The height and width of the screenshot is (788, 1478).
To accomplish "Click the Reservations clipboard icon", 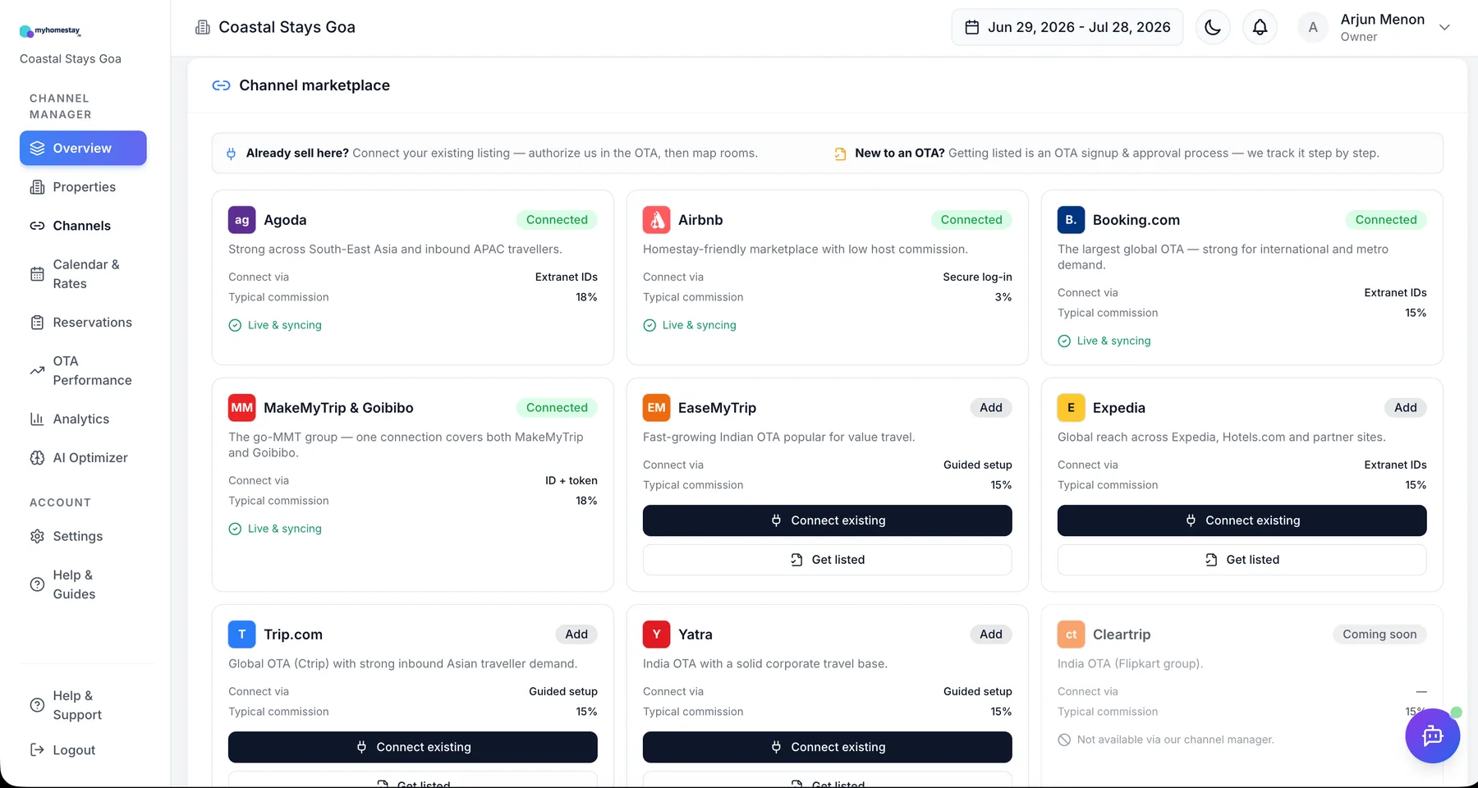I will coord(37,323).
